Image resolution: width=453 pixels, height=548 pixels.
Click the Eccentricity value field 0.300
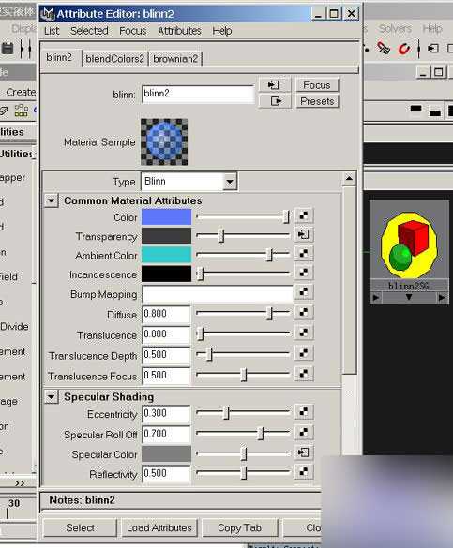pos(167,413)
